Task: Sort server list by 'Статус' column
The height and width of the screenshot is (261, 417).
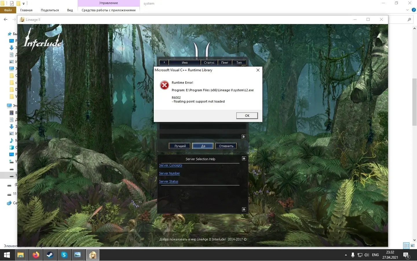Action: pyautogui.click(x=209, y=63)
